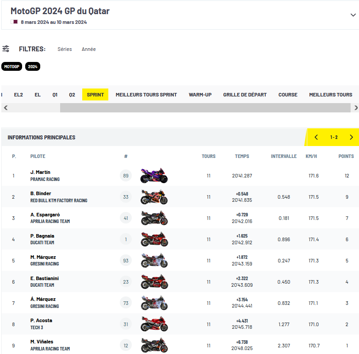Open the Séries filter
Image resolution: width=359 pixels, height=354 pixels.
65,49
